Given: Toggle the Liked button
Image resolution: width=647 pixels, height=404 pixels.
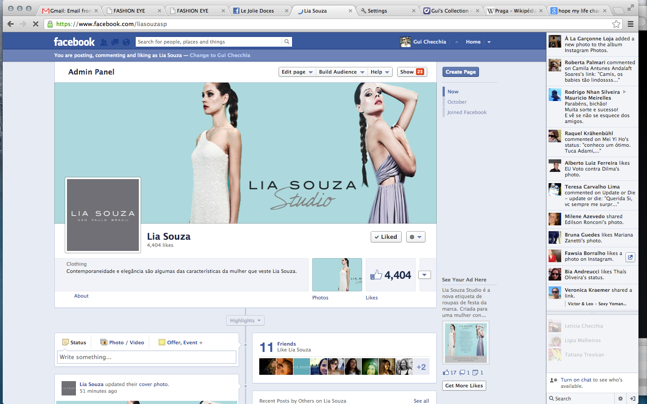Looking at the screenshot, I should (386, 237).
